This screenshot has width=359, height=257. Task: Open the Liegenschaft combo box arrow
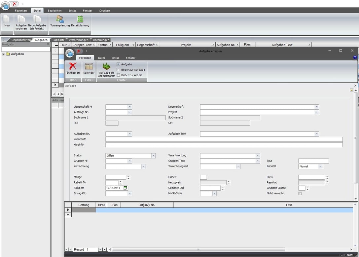[x=317, y=107]
